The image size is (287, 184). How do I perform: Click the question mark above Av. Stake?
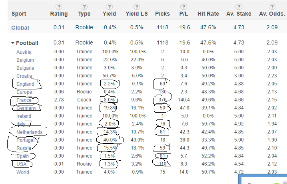tap(239, 6)
